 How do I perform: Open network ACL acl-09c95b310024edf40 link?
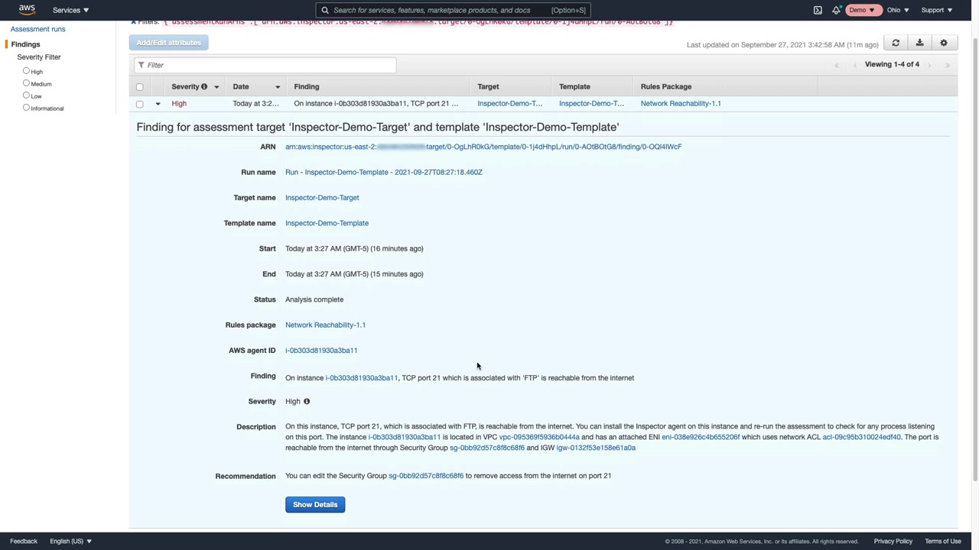tap(861, 437)
